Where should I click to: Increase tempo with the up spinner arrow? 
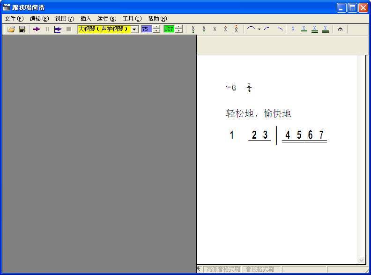pos(156,27)
